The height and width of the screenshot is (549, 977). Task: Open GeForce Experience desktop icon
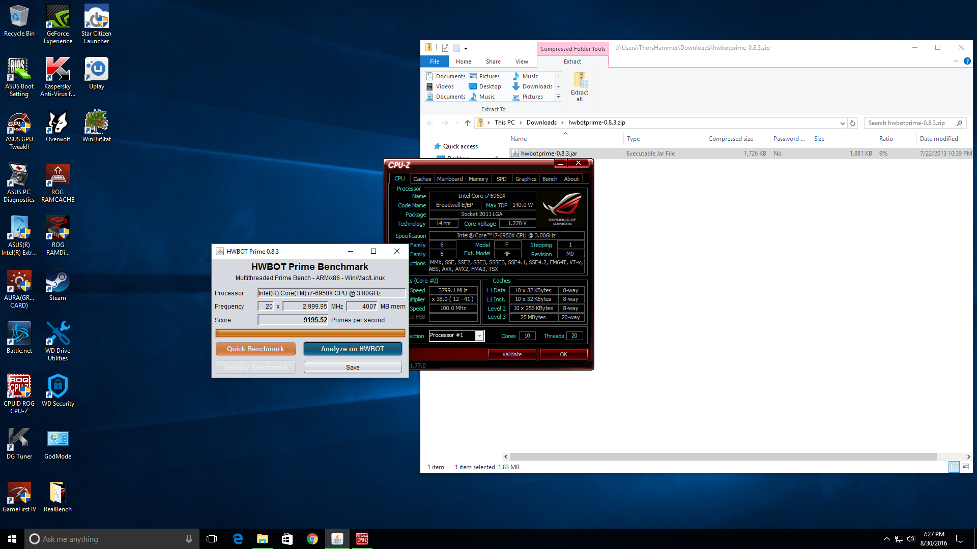[x=58, y=24]
